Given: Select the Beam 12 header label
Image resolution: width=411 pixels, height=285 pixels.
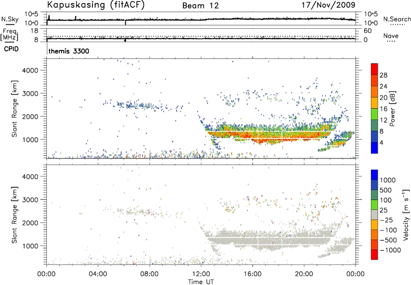Looking at the screenshot, I should (x=200, y=6).
